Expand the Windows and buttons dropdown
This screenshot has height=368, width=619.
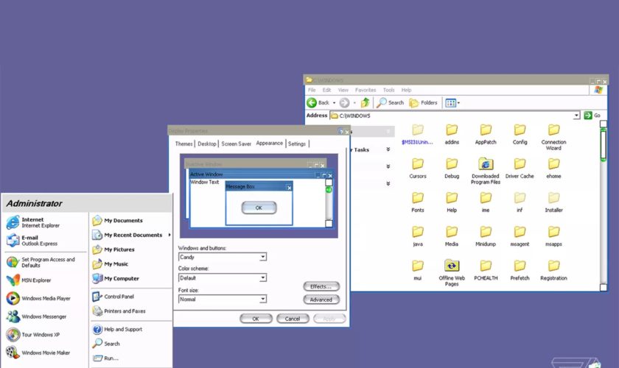pyautogui.click(x=262, y=257)
